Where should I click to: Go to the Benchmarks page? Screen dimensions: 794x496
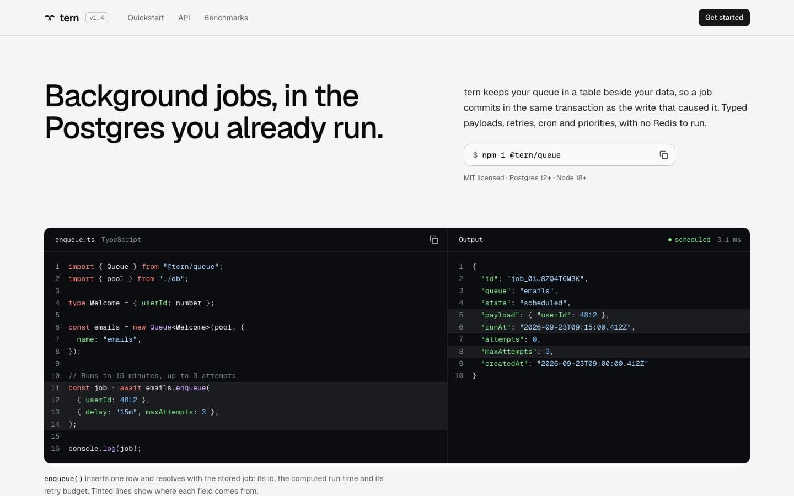(x=226, y=18)
